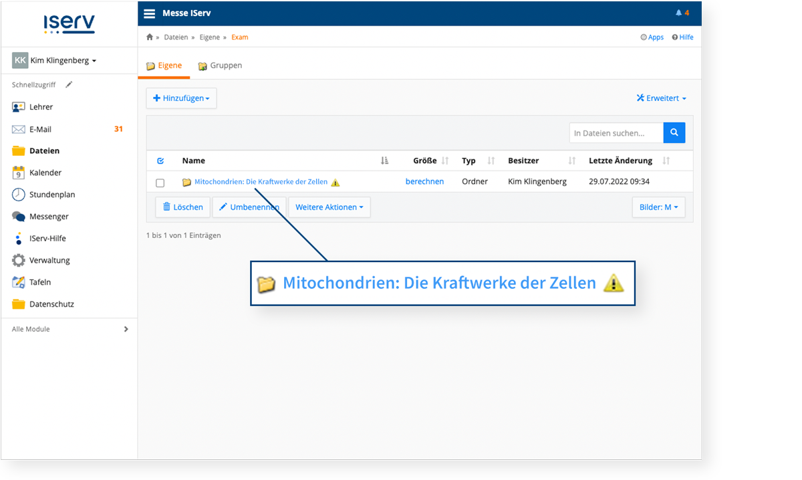The image size is (802, 480).
Task: Click the Umbenennen button
Action: click(x=249, y=207)
